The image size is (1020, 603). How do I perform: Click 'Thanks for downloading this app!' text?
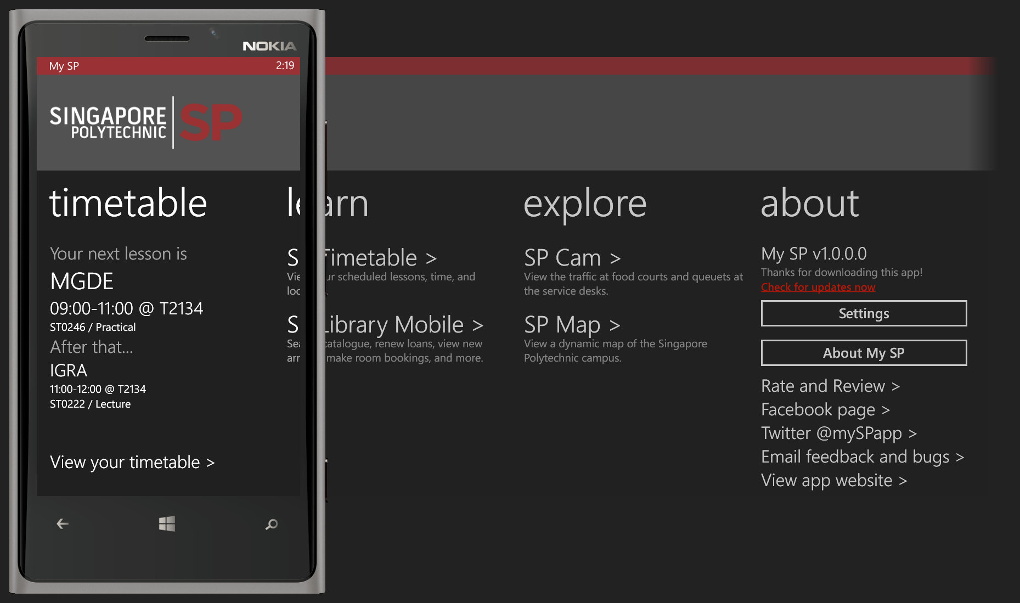pyautogui.click(x=841, y=272)
